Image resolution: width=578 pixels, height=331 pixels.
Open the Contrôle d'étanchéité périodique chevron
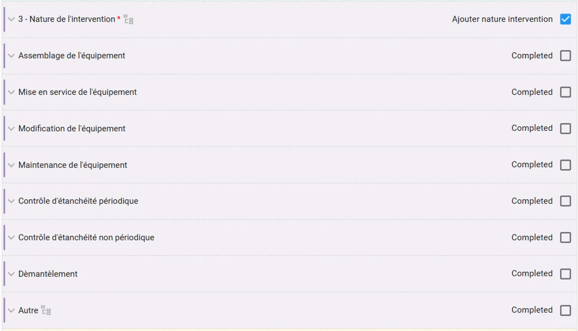(12, 201)
